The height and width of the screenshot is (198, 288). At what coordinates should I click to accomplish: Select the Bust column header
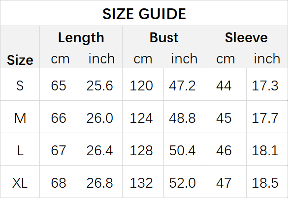point(164,37)
